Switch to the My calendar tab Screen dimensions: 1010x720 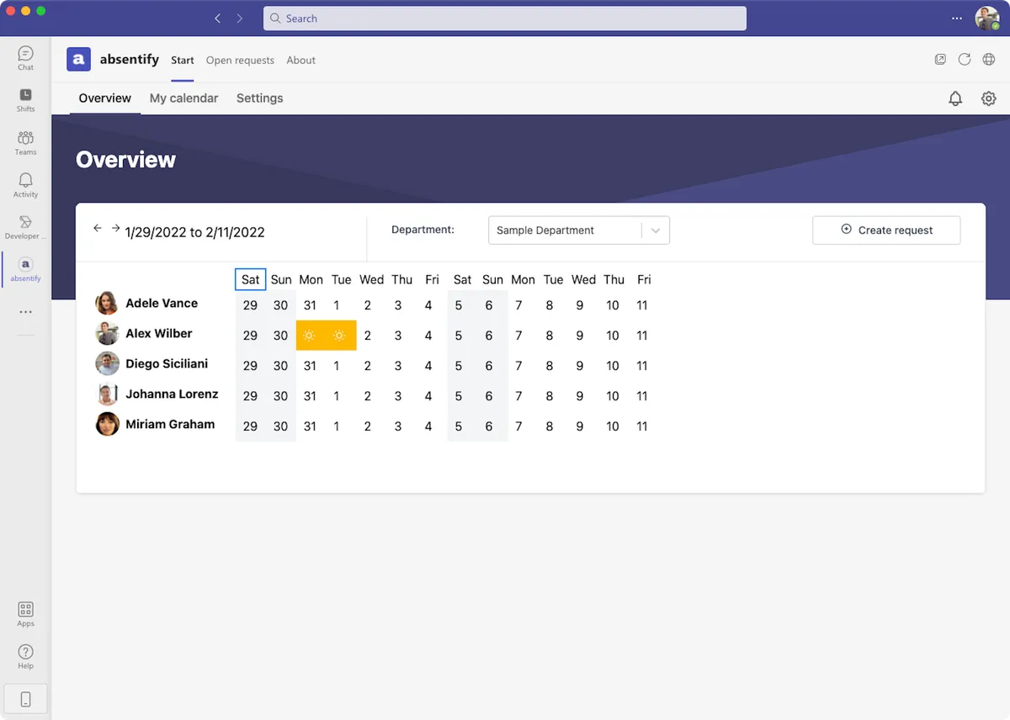click(183, 98)
